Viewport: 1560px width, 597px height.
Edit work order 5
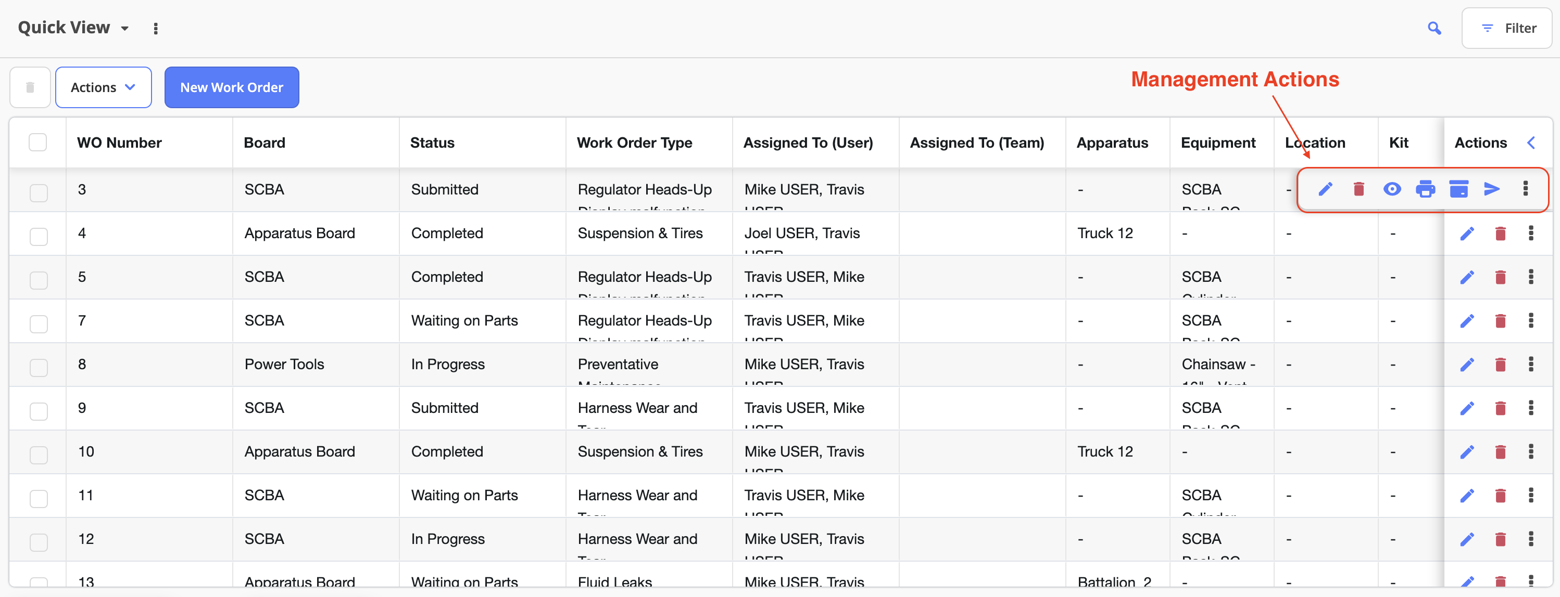click(x=1467, y=277)
